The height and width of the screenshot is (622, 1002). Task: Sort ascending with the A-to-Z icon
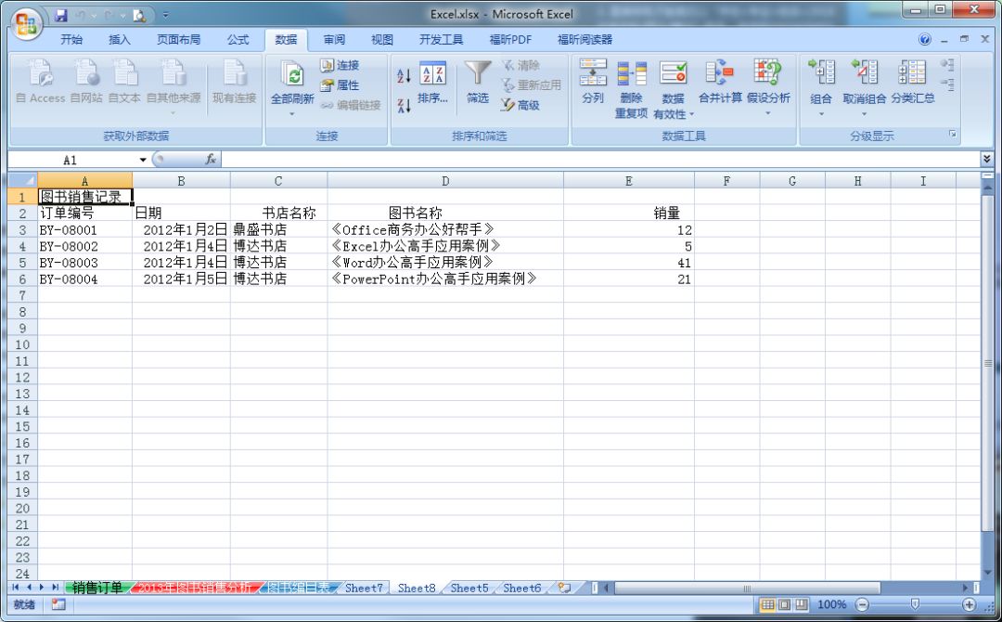pyautogui.click(x=404, y=76)
